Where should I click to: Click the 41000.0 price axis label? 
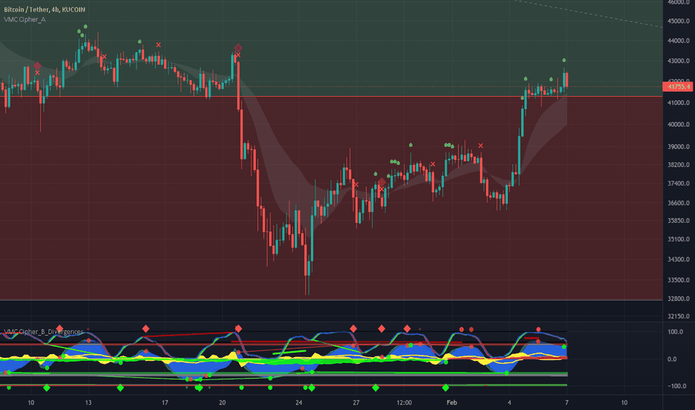678,103
